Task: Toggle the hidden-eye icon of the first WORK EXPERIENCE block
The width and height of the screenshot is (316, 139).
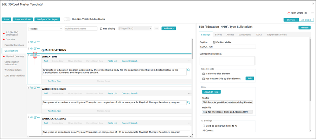Action: pos(32,87)
